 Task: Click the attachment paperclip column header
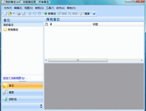point(51,24)
